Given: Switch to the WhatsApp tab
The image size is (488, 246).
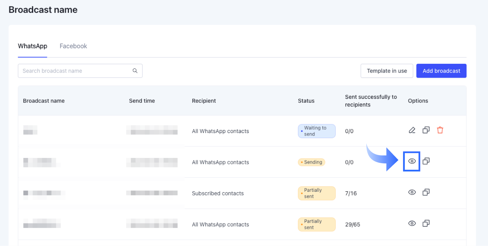Looking at the screenshot, I should (32, 46).
